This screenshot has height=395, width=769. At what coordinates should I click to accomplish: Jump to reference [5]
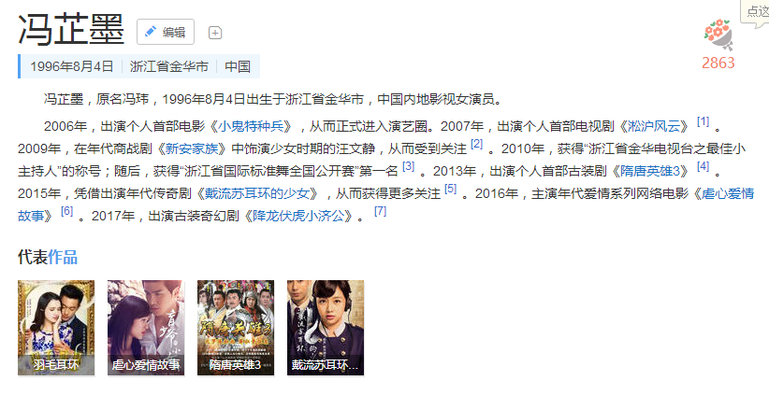(450, 189)
